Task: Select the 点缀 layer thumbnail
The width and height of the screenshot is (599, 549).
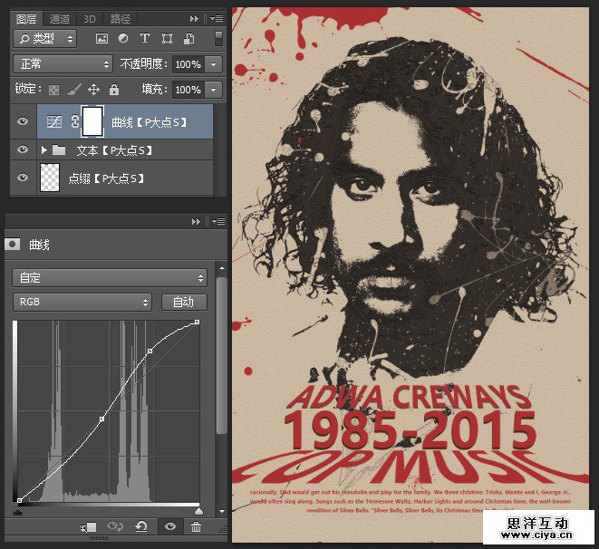Action: [50, 178]
